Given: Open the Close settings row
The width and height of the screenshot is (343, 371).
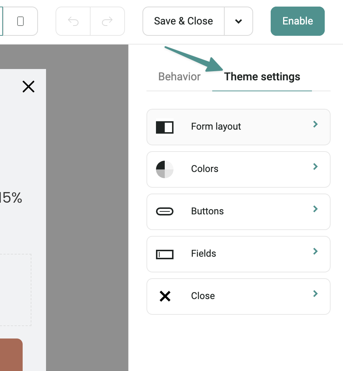Looking at the screenshot, I should coord(239,297).
